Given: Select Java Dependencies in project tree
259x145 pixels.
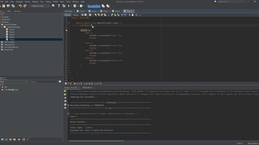Looking at the screenshot, I should click(x=11, y=47).
